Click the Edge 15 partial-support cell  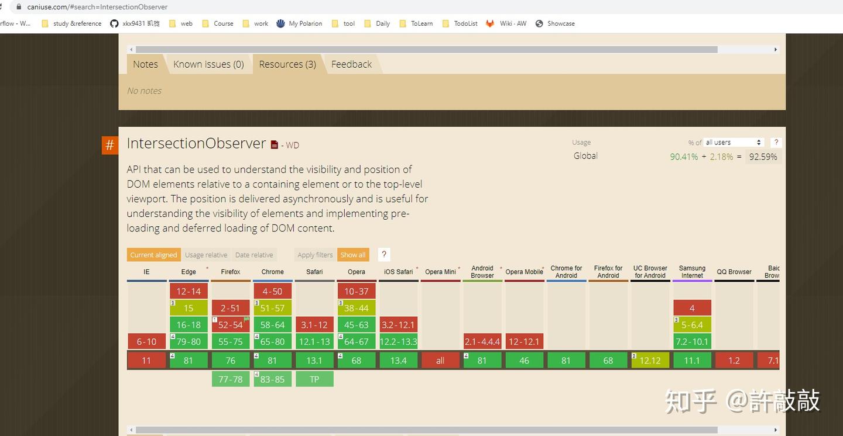coord(189,308)
